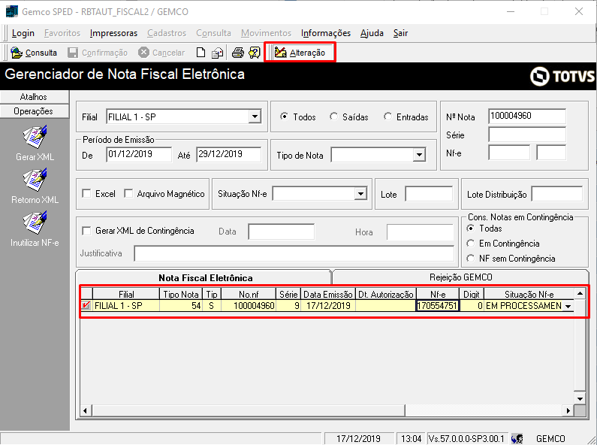Click the Nº Nota input field

[x=527, y=116]
